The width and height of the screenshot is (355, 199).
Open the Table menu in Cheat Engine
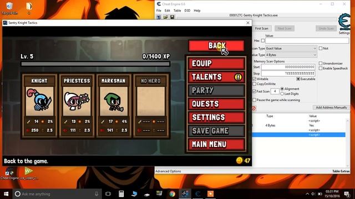(x=177, y=11)
